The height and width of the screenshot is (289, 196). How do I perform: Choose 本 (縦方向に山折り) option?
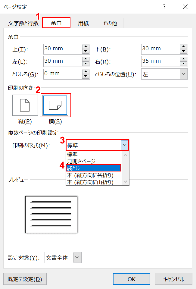tap(94, 181)
